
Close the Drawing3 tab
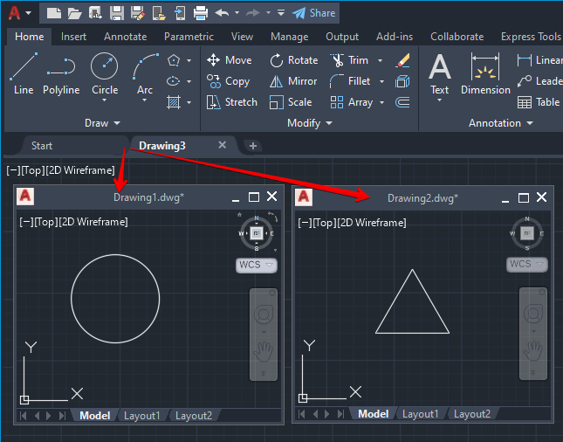click(223, 145)
